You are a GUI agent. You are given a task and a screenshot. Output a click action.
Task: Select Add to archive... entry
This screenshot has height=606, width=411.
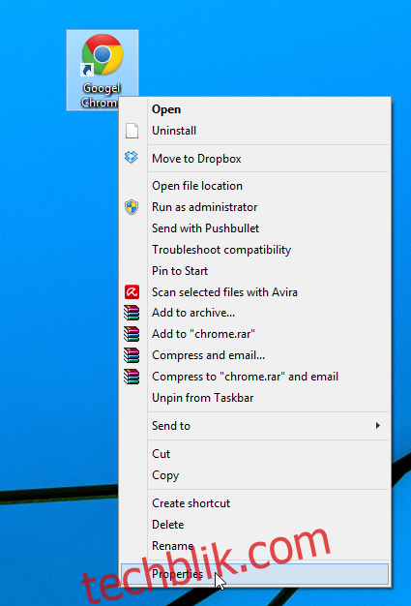(254, 313)
